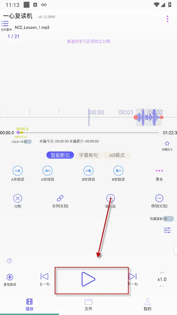The image size is (177, 315).
Task: Open the settings sliders icon
Action: [x=167, y=230]
